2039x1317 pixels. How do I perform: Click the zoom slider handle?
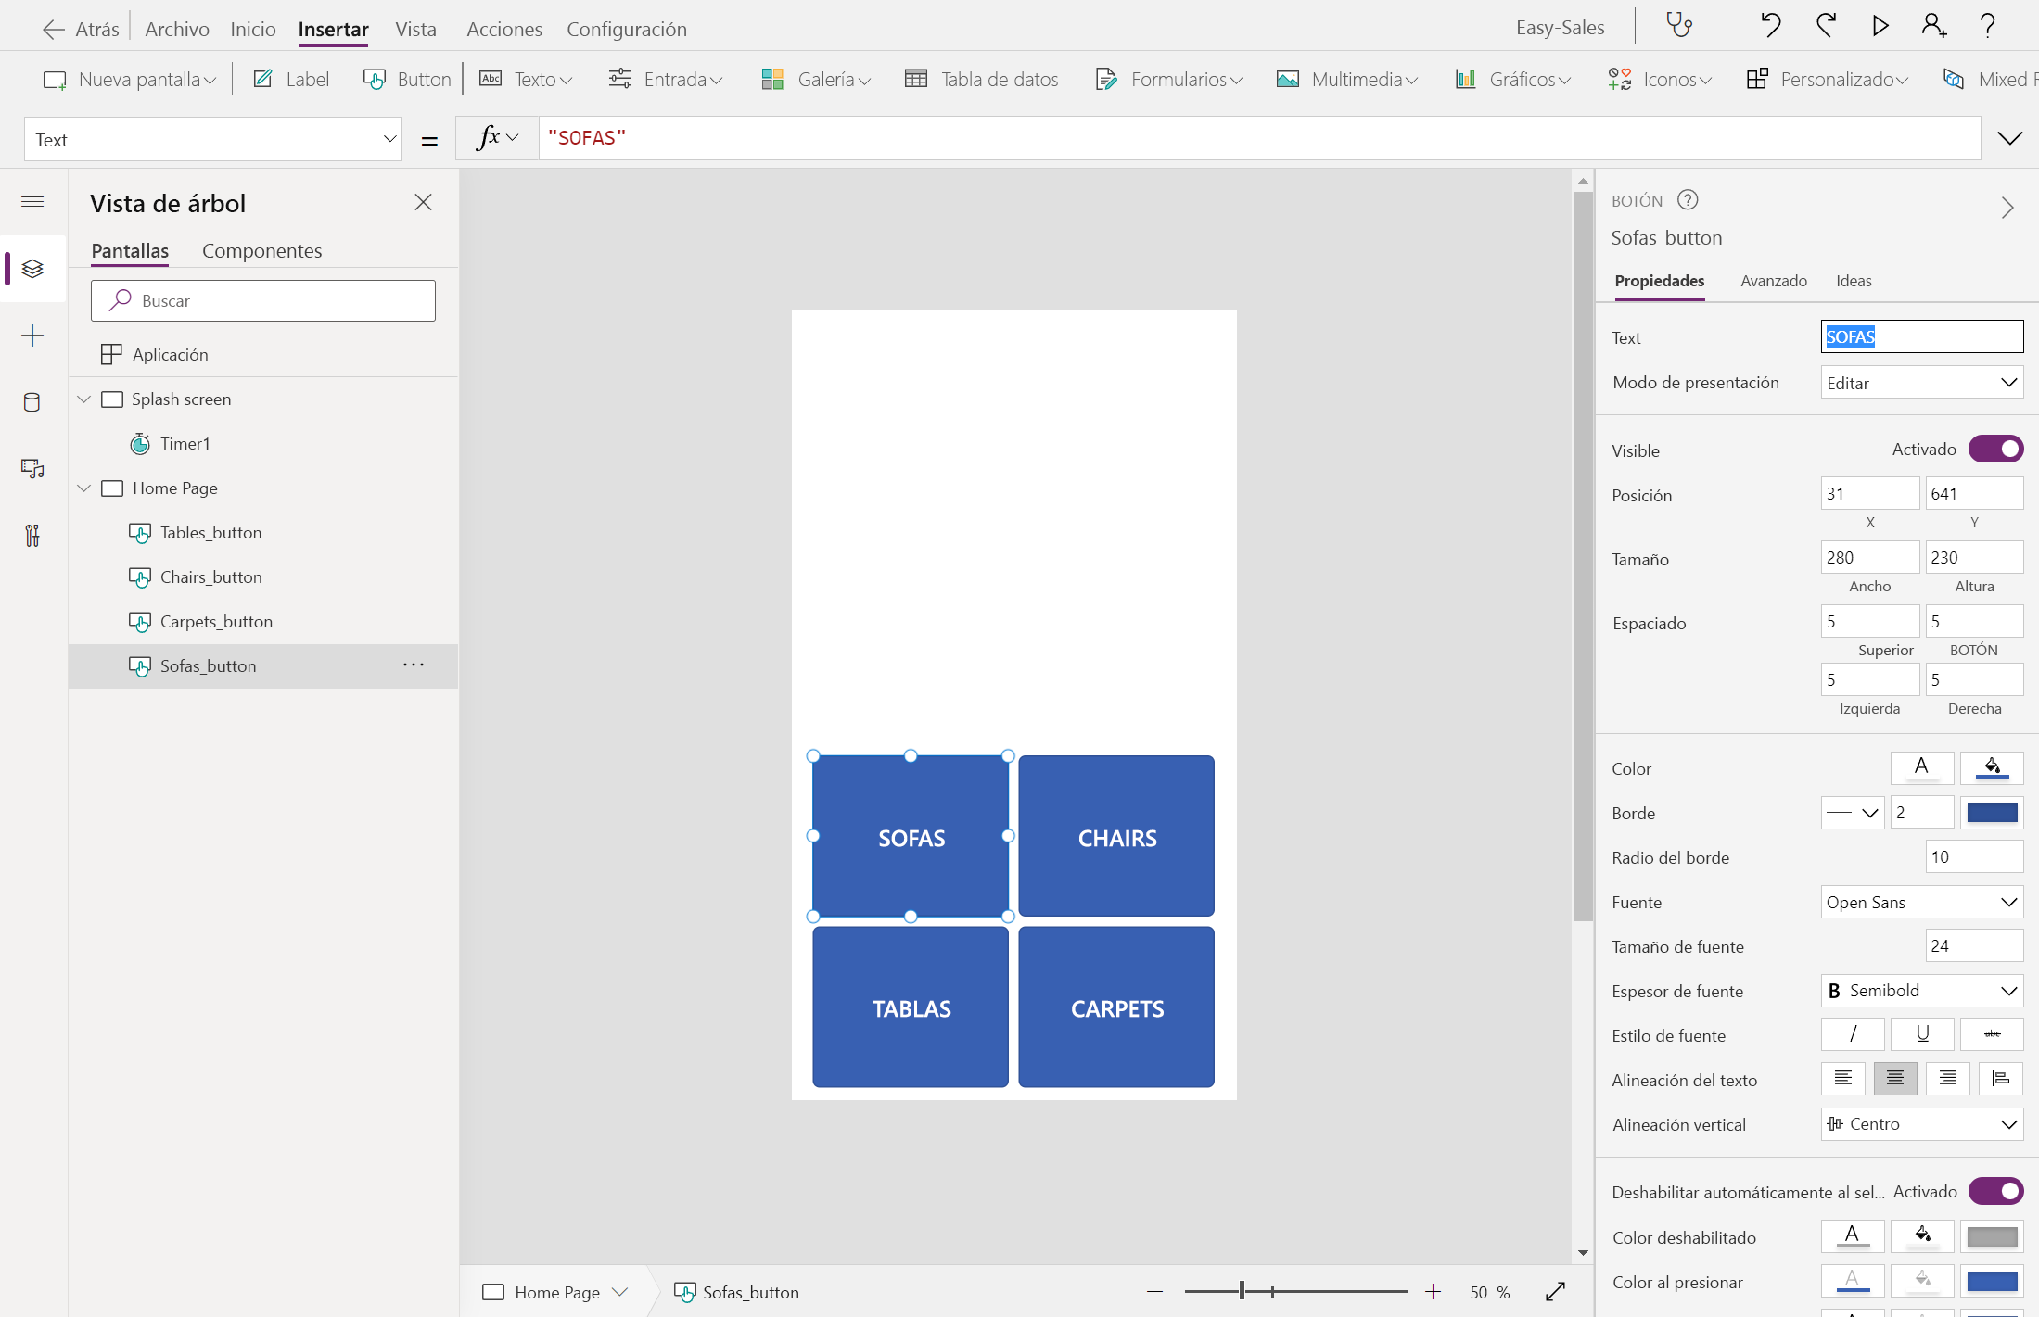coord(1242,1291)
